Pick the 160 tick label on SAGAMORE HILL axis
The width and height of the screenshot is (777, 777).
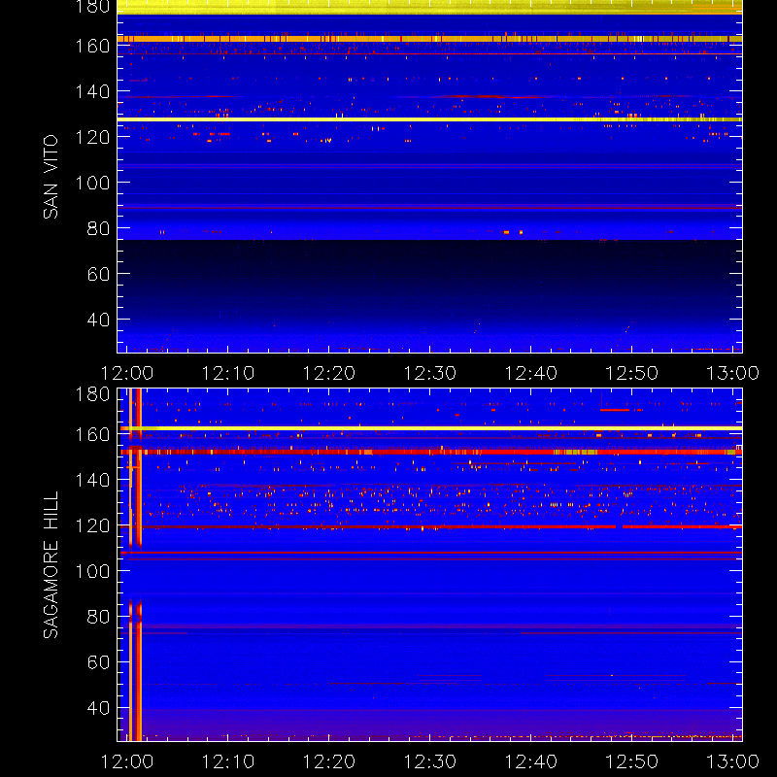pos(92,434)
